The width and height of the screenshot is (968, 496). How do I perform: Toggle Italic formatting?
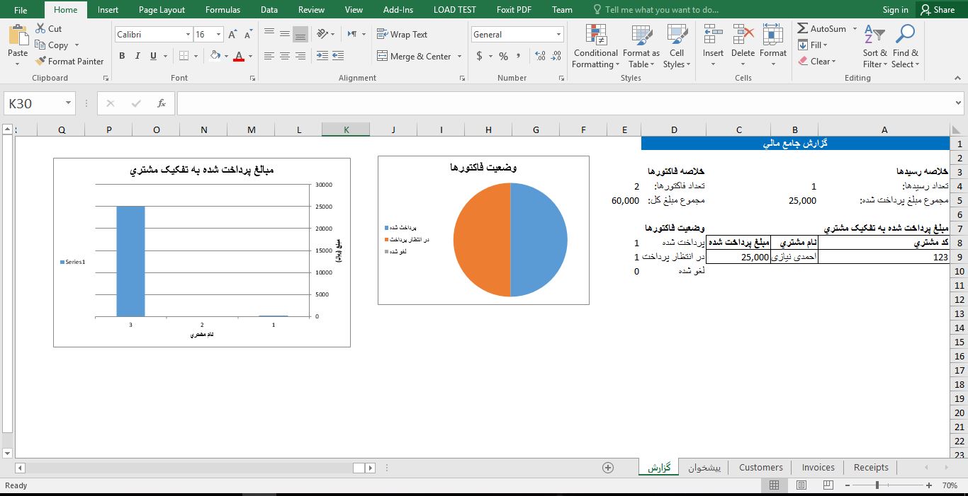[x=137, y=56]
